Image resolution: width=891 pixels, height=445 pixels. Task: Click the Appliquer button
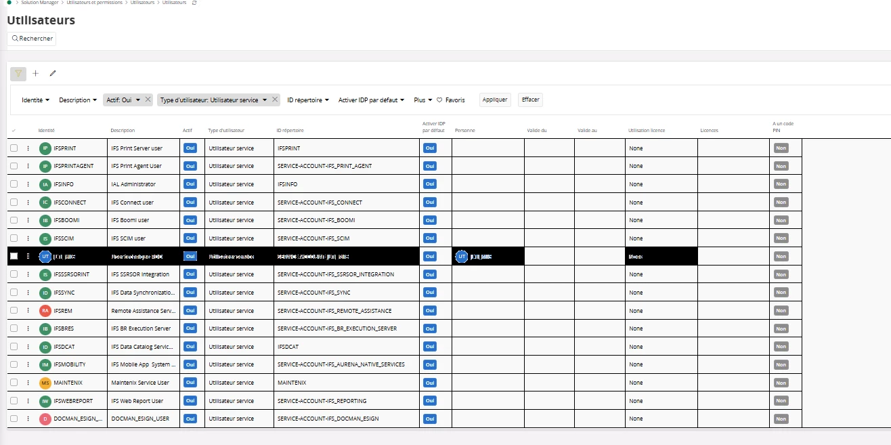click(x=495, y=100)
